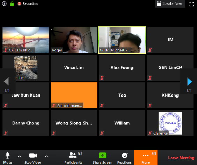Select the GEN LimCH participant tile
Viewport: 197px width, 165px height.
point(170,68)
